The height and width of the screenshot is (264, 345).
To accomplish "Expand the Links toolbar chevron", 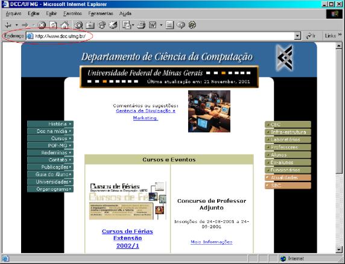I will 340,35.
